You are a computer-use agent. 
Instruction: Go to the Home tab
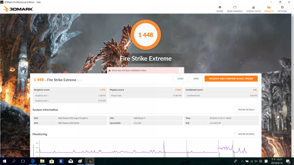(220, 9)
